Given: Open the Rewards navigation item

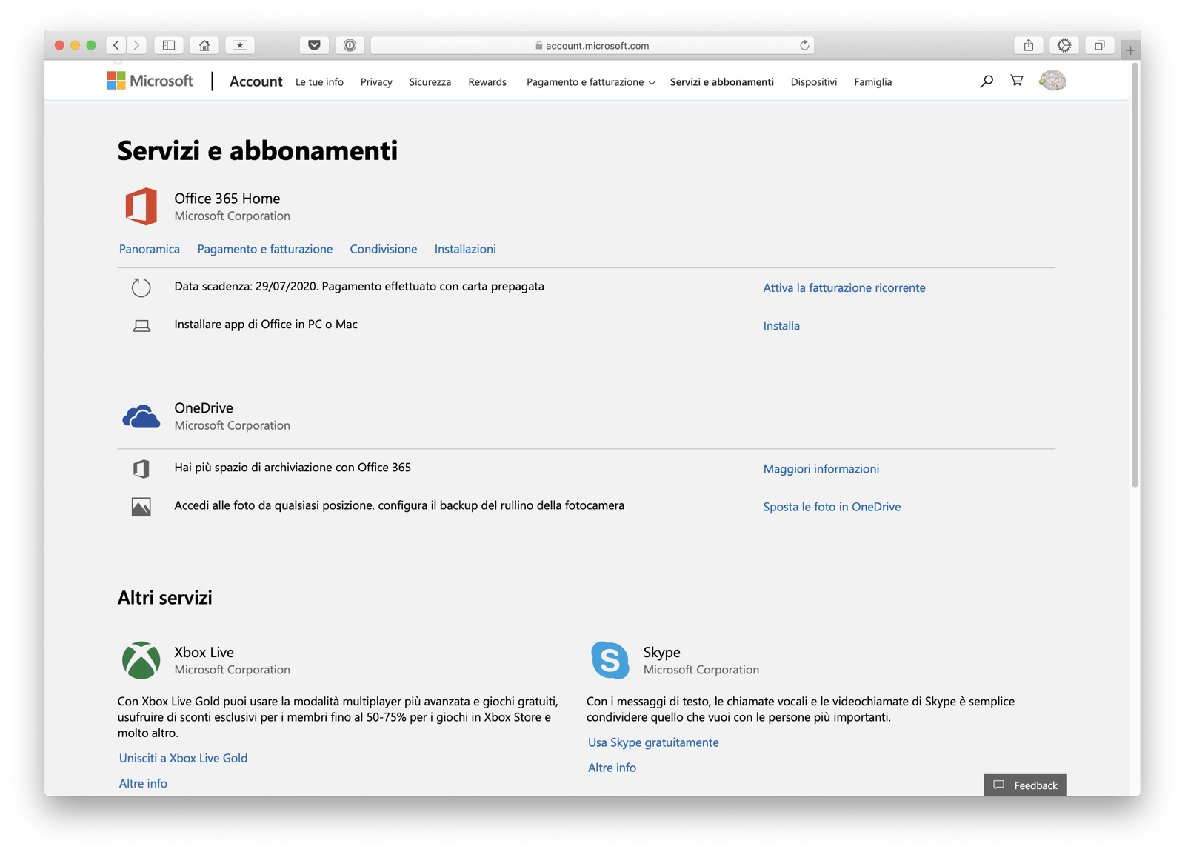Looking at the screenshot, I should coord(487,82).
